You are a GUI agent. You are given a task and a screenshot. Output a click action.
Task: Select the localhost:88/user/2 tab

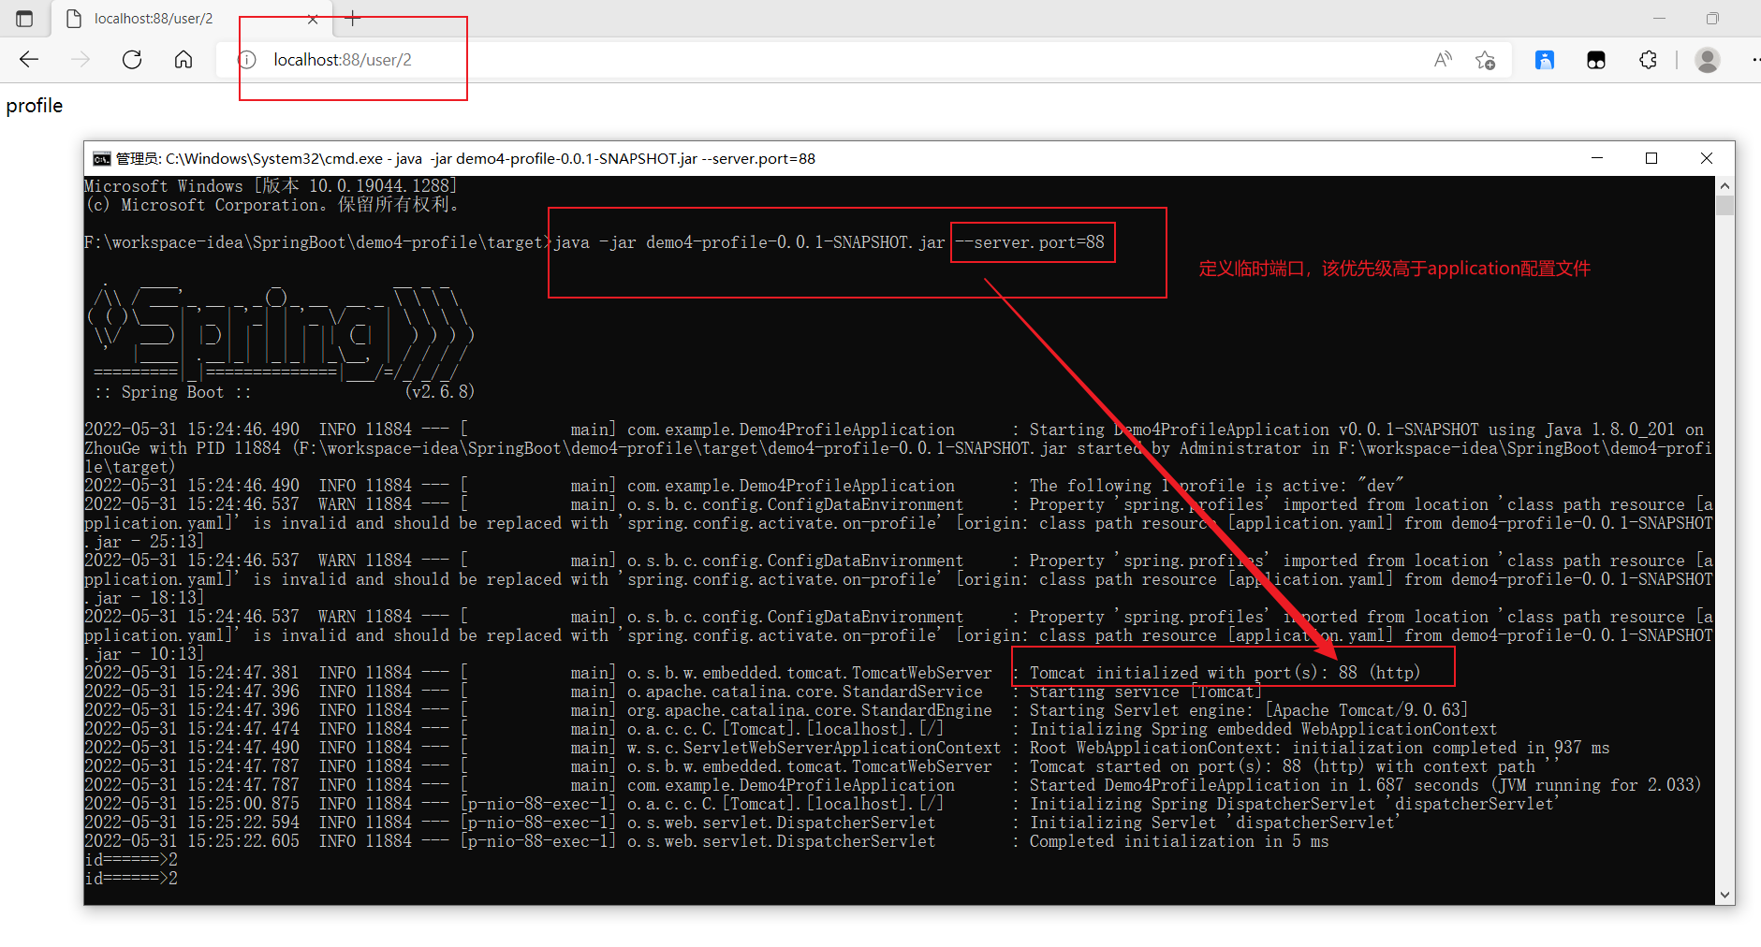point(192,19)
